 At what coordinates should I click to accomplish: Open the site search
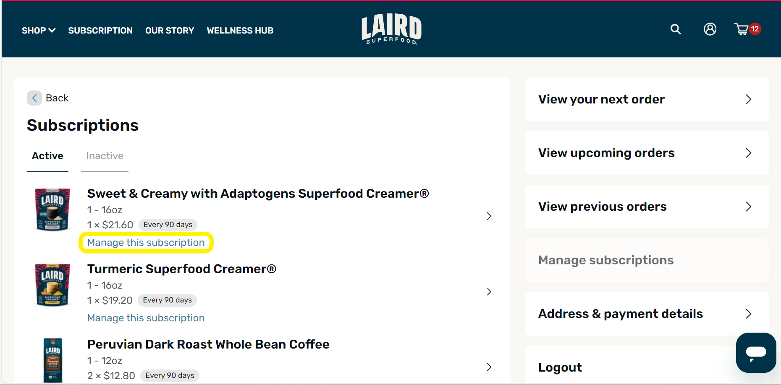(676, 29)
